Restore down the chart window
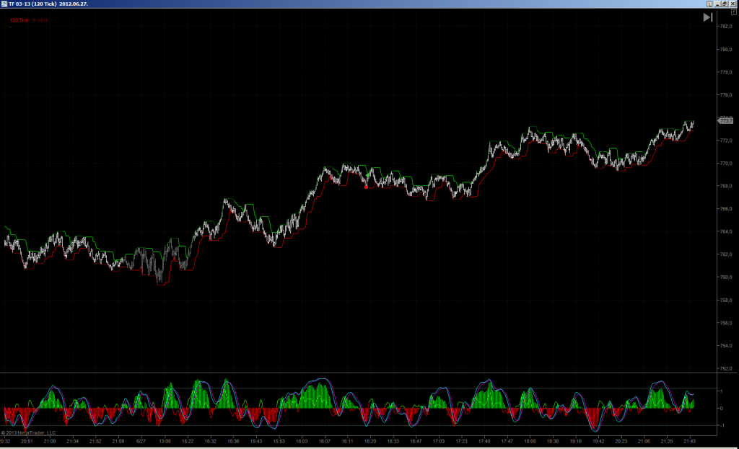 pyautogui.click(x=725, y=4)
